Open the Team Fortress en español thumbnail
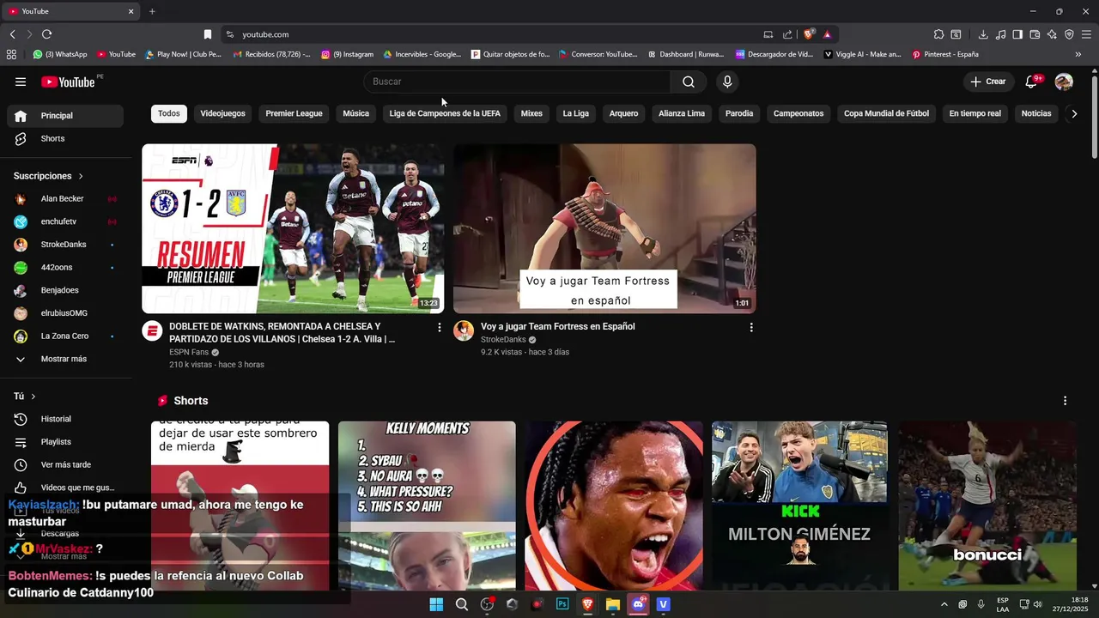 click(604, 228)
